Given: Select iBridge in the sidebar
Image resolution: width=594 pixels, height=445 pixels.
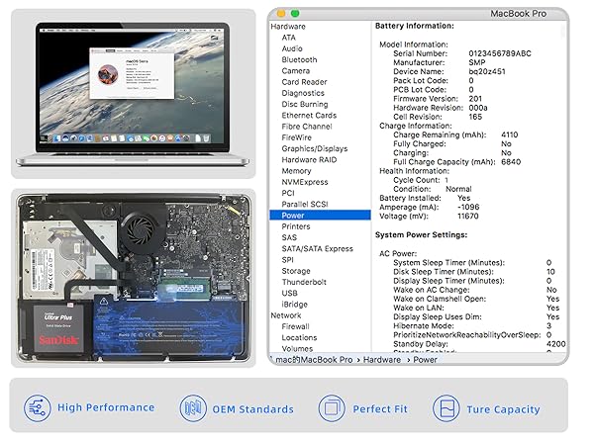Looking at the screenshot, I should [x=295, y=305].
